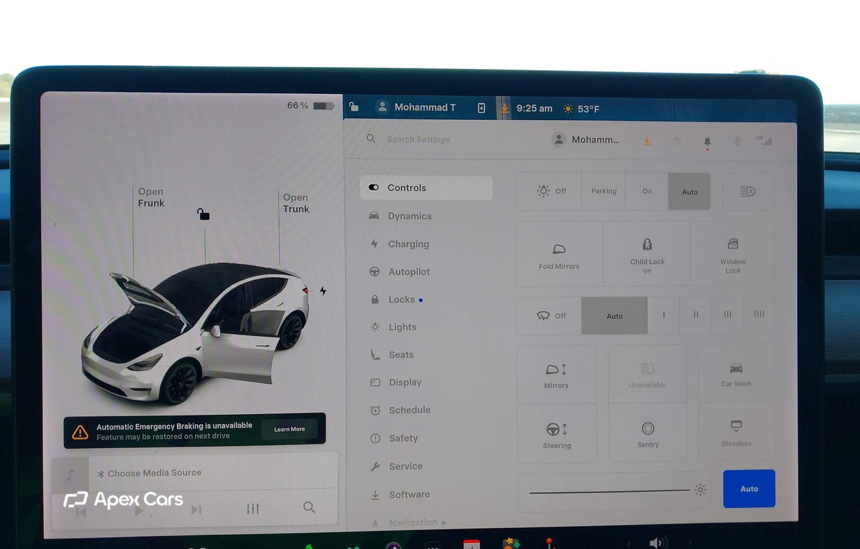Tap the card icon next to Mohammad T
860x549 pixels.
click(481, 108)
